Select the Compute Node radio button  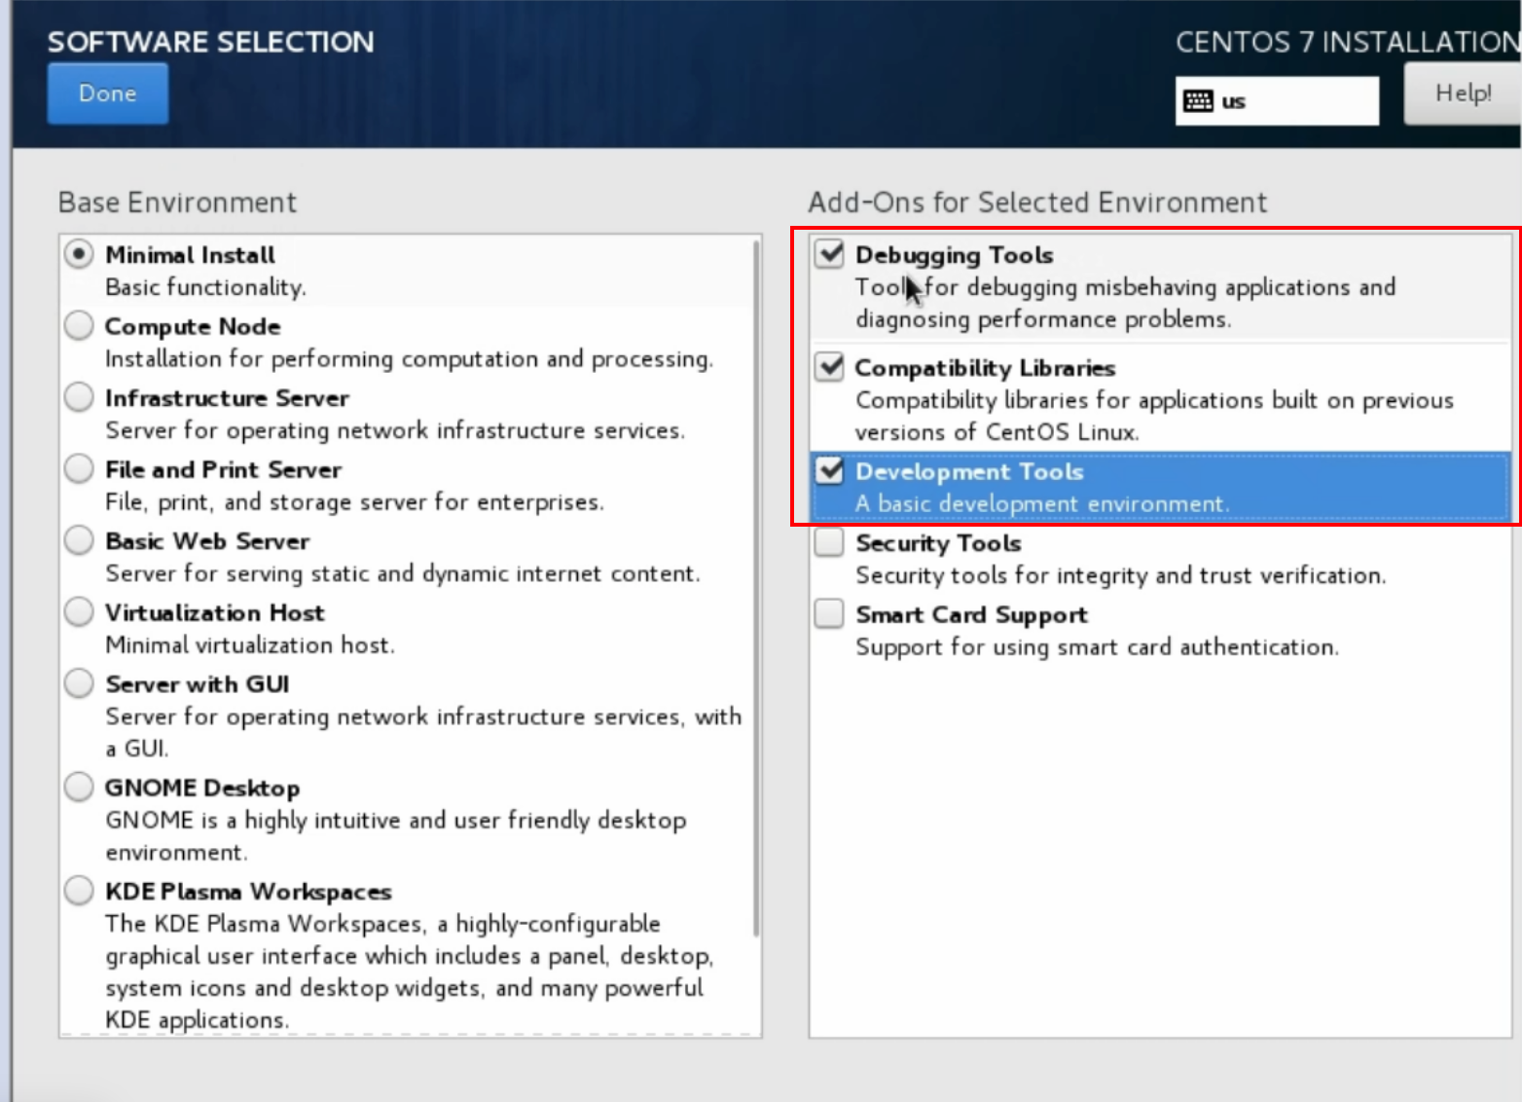point(79,325)
